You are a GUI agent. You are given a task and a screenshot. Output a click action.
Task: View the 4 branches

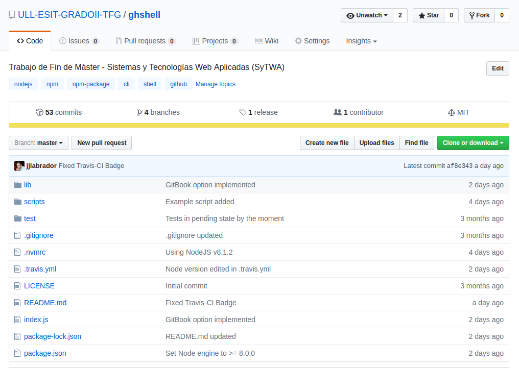point(158,112)
